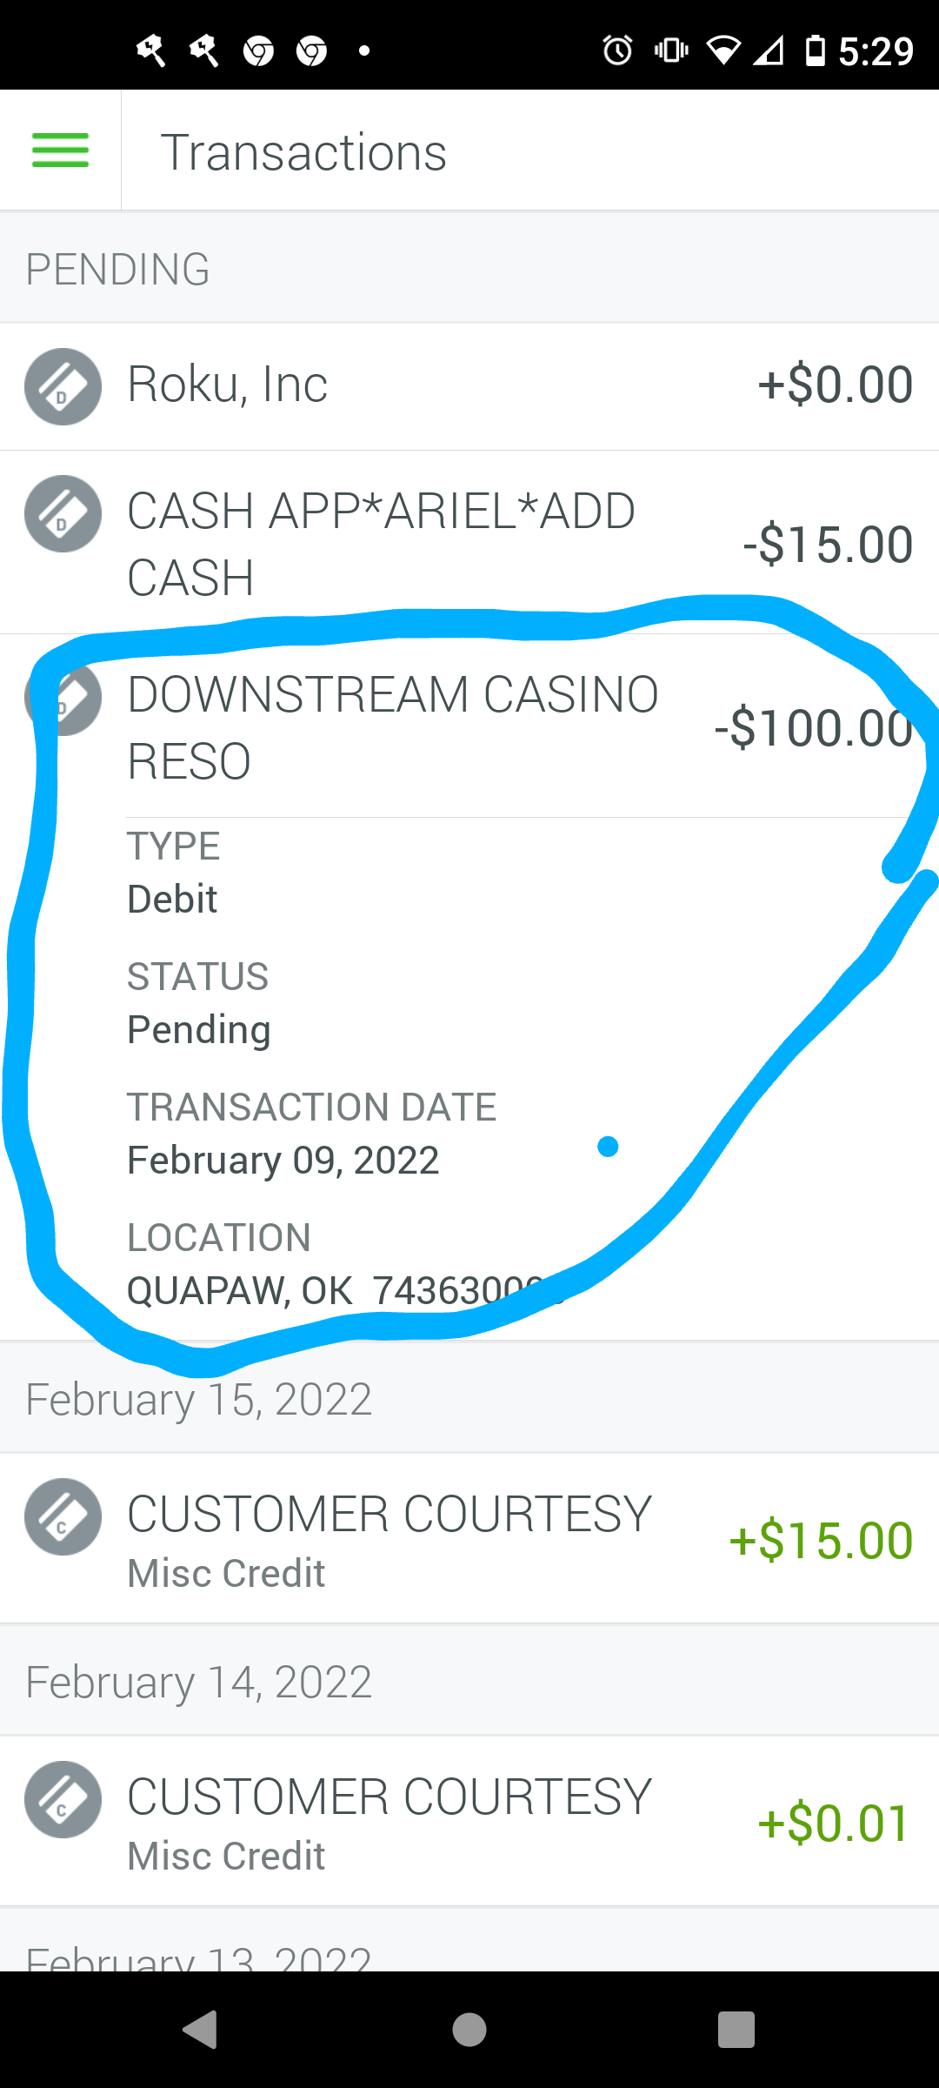Screen dimensions: 939x2088
Task: Tap the PENDING section header
Action: pyautogui.click(x=118, y=270)
